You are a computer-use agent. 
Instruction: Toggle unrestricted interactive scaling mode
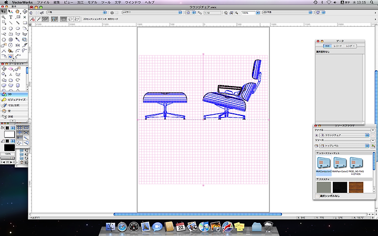[45, 19]
